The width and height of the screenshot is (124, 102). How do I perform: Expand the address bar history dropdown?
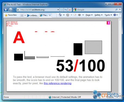click(x=58, y=10)
